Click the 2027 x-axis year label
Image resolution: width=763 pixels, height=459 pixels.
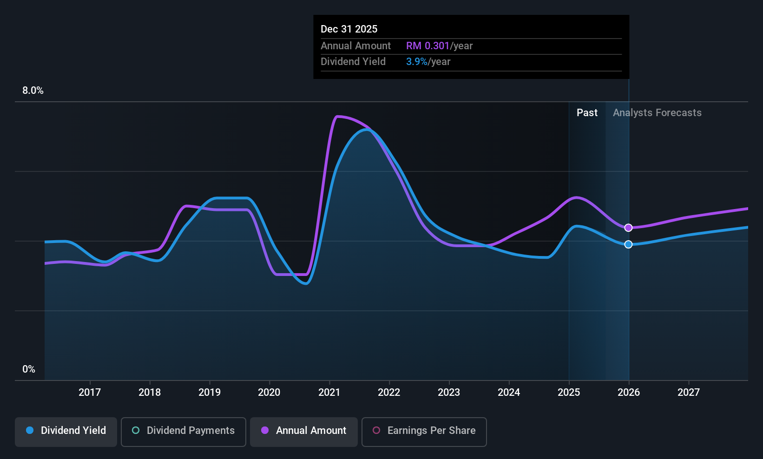click(x=689, y=393)
